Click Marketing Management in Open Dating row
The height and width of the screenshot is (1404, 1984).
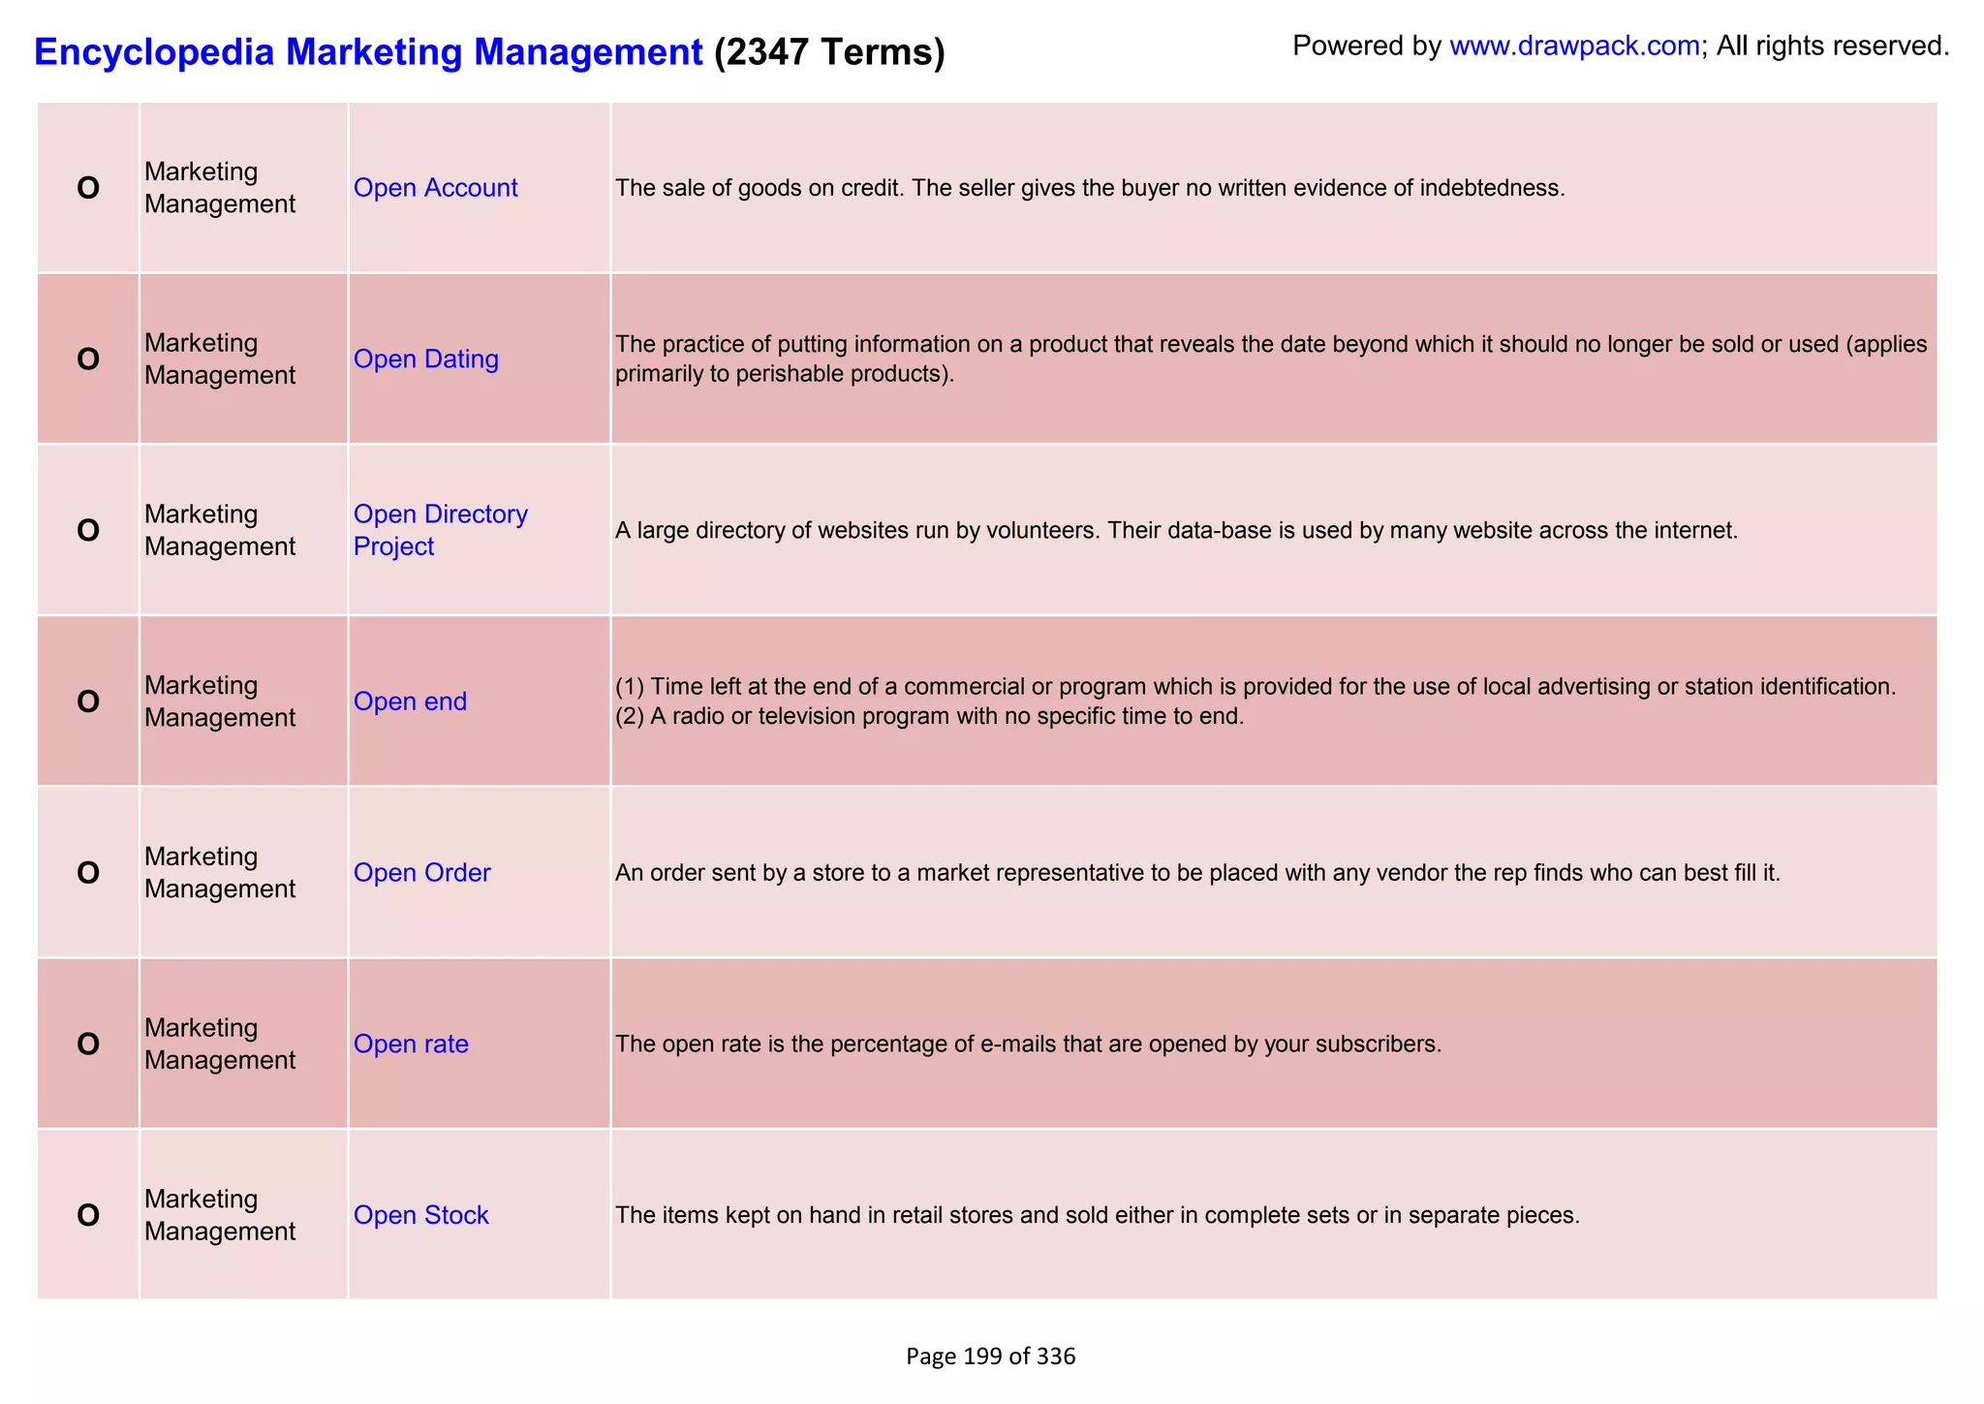220,359
